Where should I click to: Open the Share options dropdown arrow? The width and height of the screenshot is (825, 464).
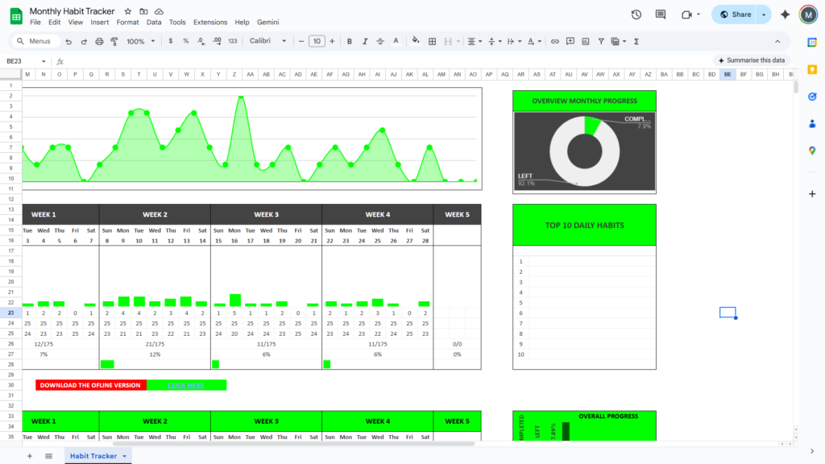tap(764, 14)
